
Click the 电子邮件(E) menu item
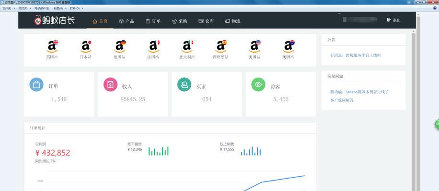(42, 9)
